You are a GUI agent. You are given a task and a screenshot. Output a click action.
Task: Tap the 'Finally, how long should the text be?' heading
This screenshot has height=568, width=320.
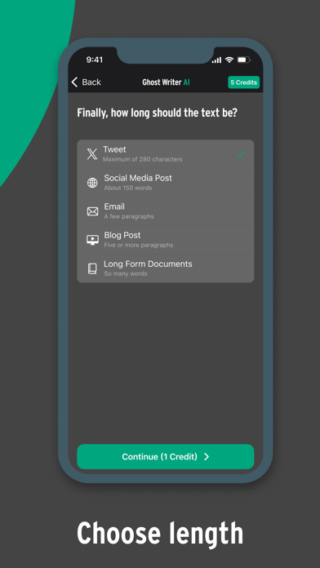[158, 113]
